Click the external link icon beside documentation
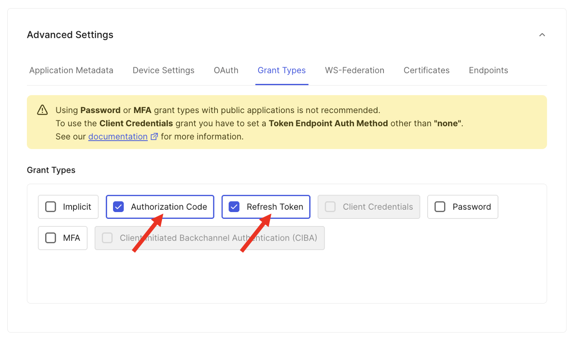This screenshot has width=580, height=341. click(x=154, y=136)
